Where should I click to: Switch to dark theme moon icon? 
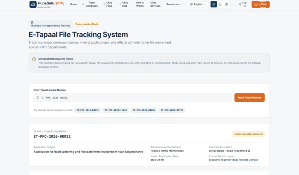pyautogui.click(x=220, y=4)
